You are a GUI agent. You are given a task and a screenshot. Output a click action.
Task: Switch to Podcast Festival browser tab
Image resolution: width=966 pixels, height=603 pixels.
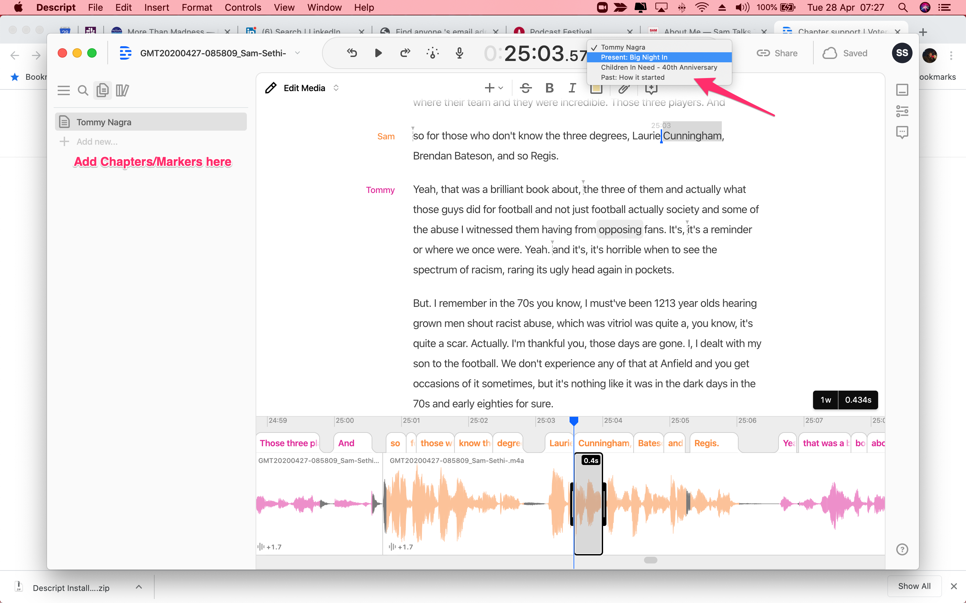561,31
